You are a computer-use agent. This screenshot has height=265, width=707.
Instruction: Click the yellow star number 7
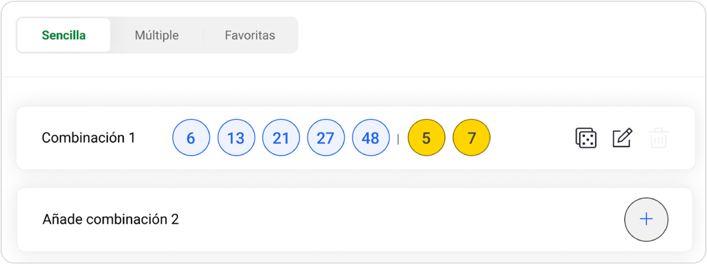(471, 138)
